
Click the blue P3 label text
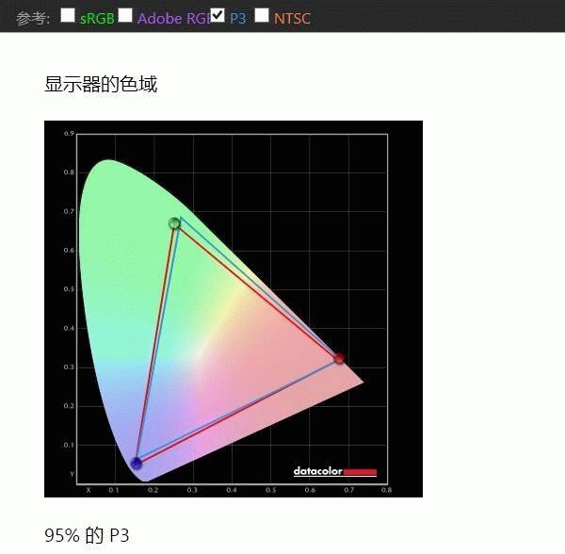[237, 18]
